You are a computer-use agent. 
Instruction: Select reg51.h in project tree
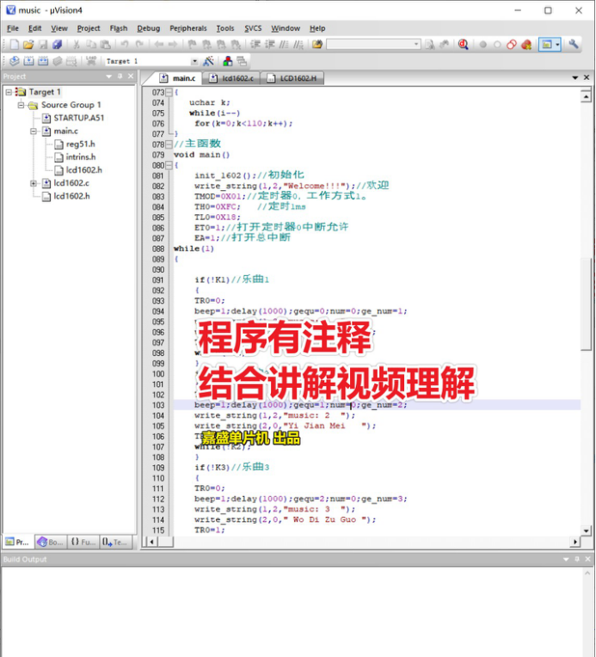tap(81, 144)
